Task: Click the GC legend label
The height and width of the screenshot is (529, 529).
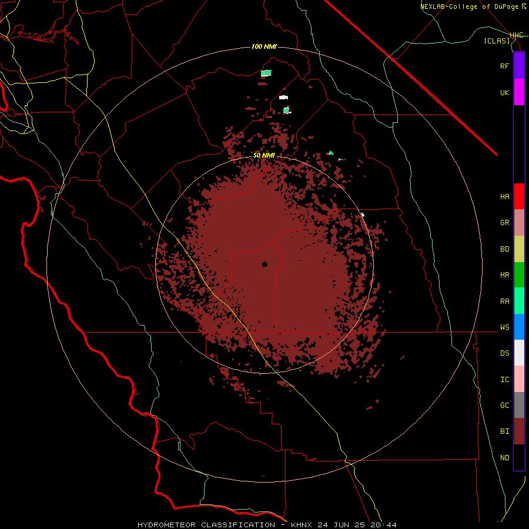Action: [x=504, y=406]
